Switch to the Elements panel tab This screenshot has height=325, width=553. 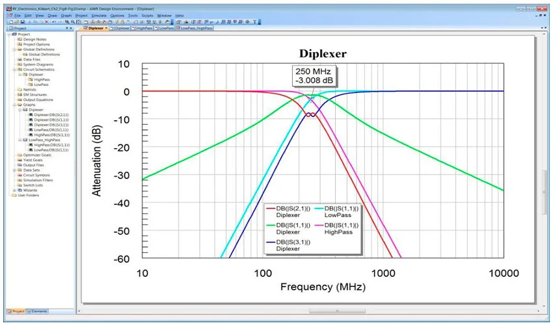36,312
